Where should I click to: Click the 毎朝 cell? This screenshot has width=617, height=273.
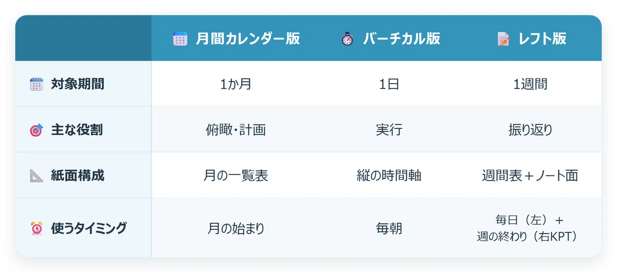389,228
